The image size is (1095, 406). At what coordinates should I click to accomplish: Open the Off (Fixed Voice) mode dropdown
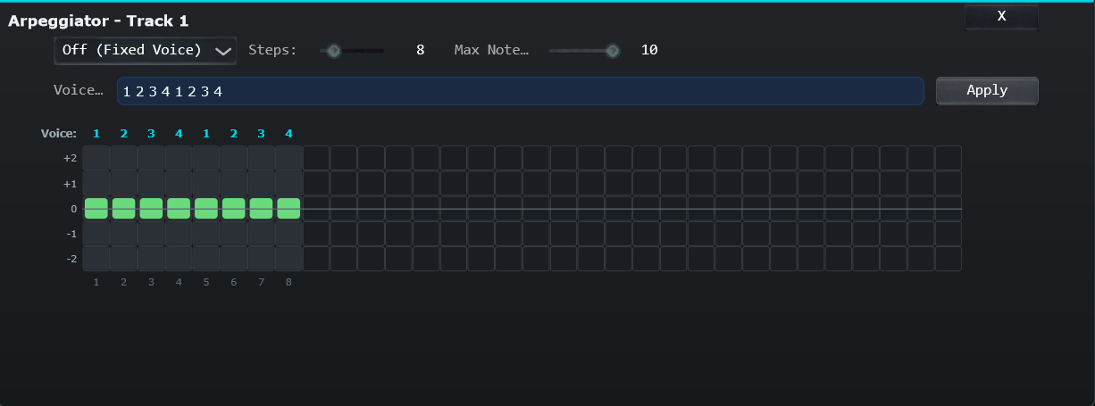tap(145, 50)
